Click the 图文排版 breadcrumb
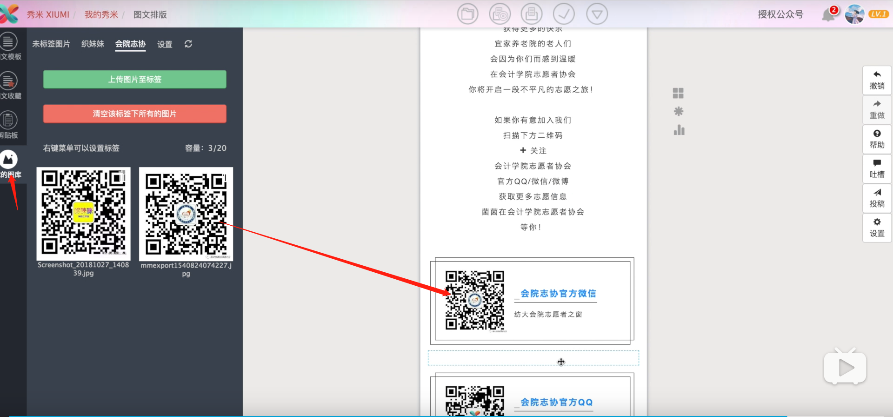The image size is (893, 417). coord(150,14)
